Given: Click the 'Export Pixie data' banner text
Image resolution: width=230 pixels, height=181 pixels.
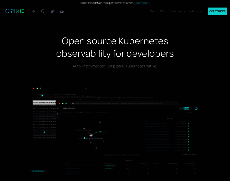Looking at the screenshot, I should coord(107,3).
